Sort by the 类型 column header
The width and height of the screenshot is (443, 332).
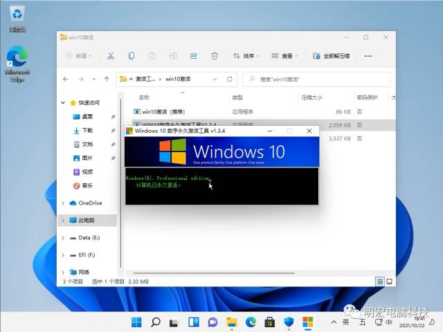pyautogui.click(x=237, y=98)
